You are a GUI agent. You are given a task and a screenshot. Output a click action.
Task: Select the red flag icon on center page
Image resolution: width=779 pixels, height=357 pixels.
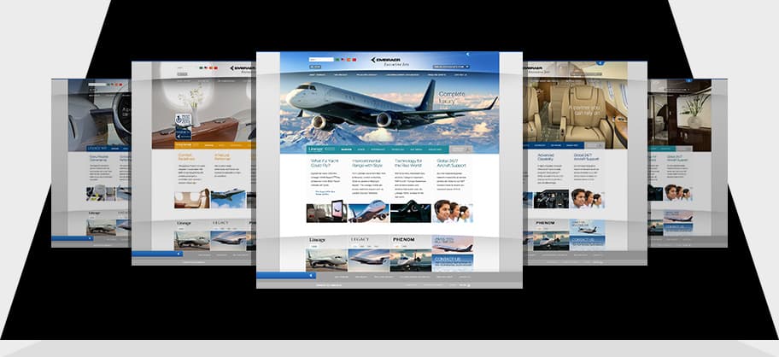click(354, 60)
